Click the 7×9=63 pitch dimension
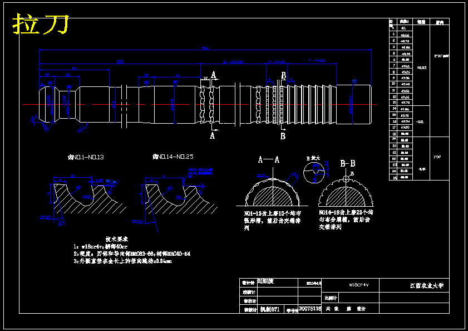Screen dimensions: 468x331 [x=317, y=60]
